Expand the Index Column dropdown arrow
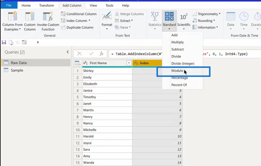 pyautogui.click(x=89, y=21)
